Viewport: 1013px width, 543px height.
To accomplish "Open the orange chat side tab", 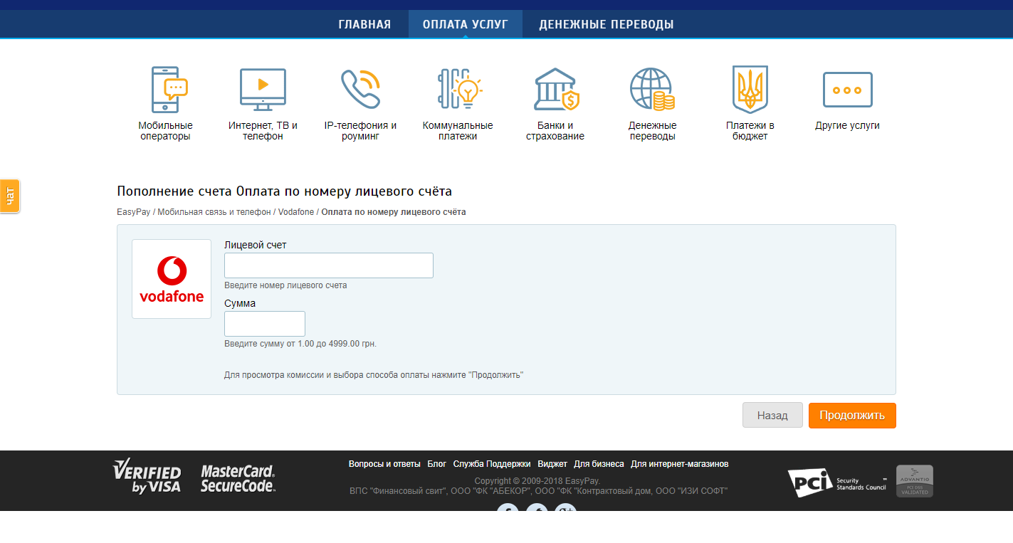I will tap(10, 196).
